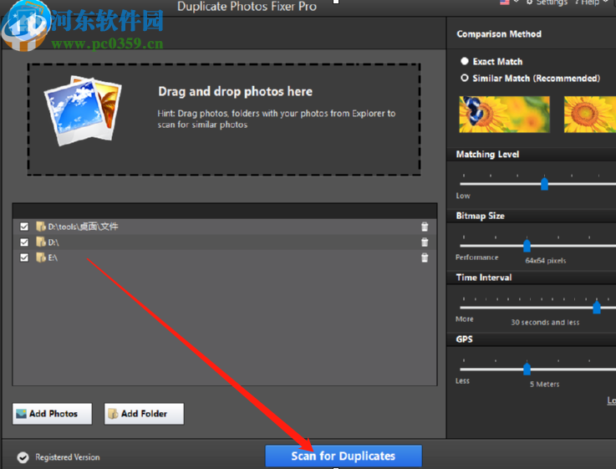The height and width of the screenshot is (469, 616).
Task: Click the Registered Version label
Action: pos(68,457)
